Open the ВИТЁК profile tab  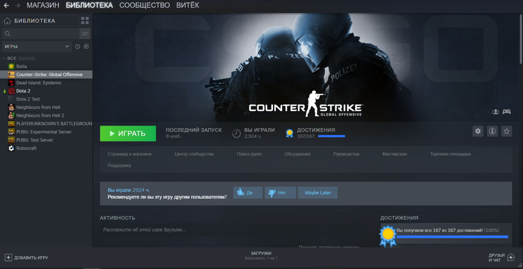point(188,5)
